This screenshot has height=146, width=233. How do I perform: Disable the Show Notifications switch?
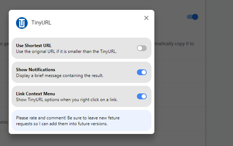tap(142, 72)
